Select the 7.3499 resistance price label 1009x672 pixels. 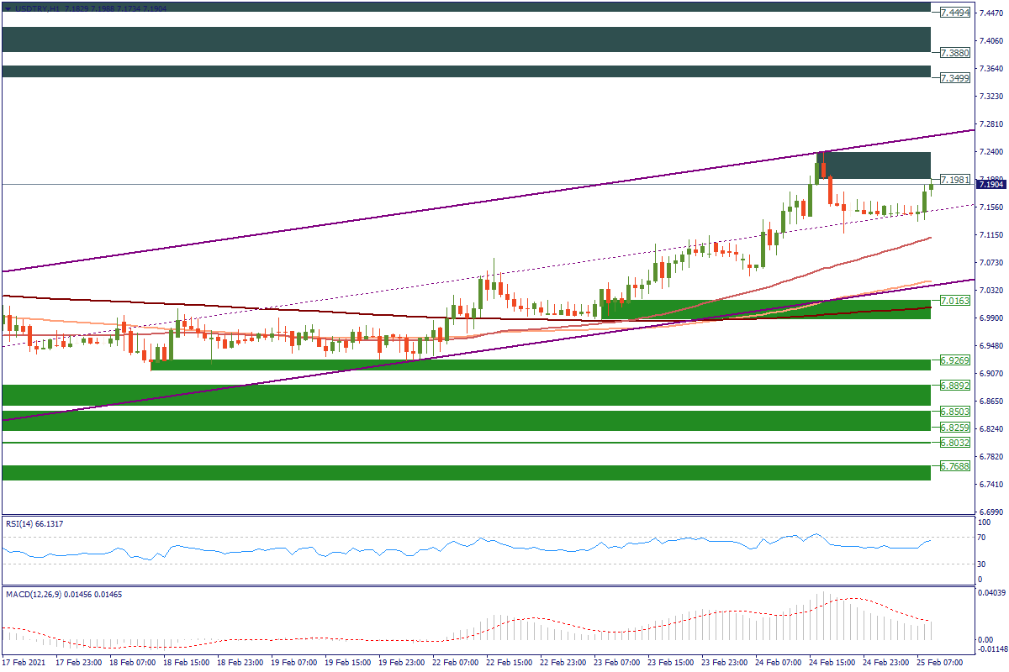point(956,77)
